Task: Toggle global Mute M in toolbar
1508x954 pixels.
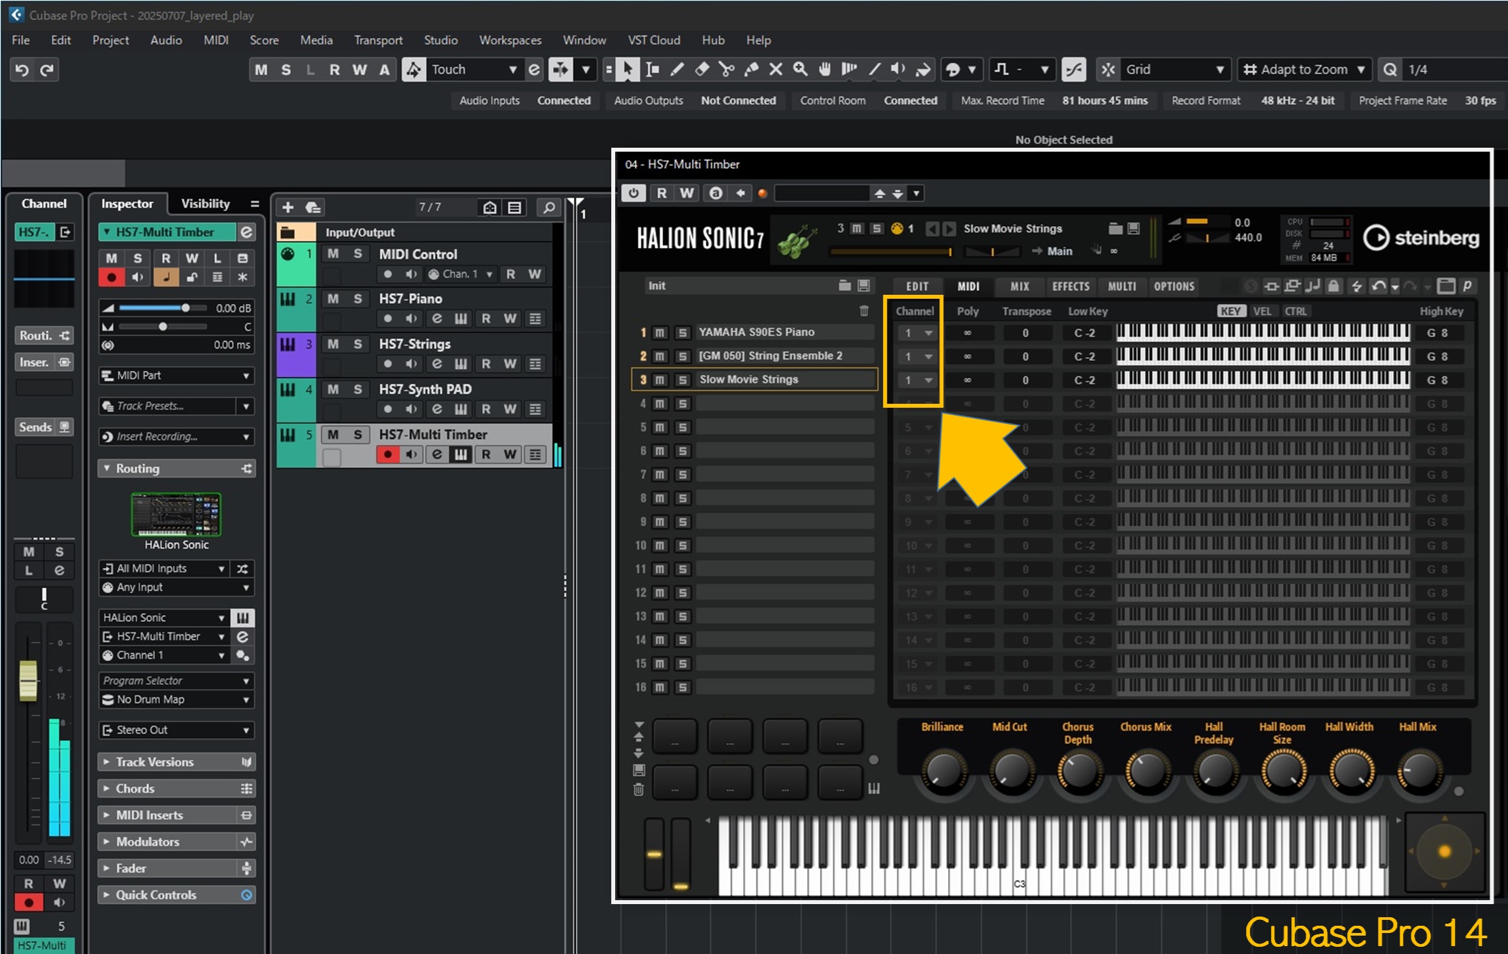Action: click(x=261, y=70)
